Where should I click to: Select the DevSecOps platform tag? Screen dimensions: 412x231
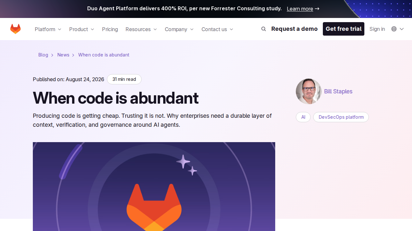pos(341,117)
